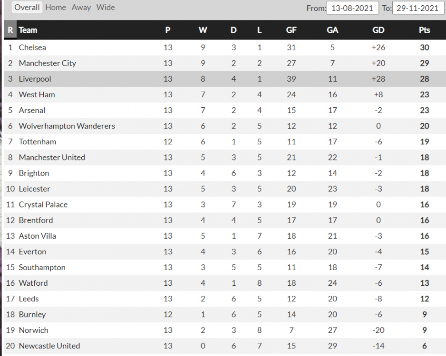Open the Chelsea team link

[32, 47]
